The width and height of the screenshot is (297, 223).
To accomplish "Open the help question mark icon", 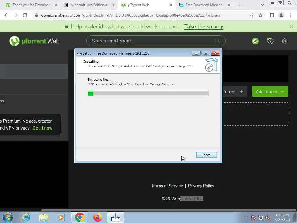I will (270, 41).
